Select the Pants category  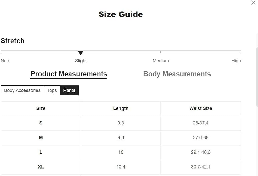tap(69, 90)
